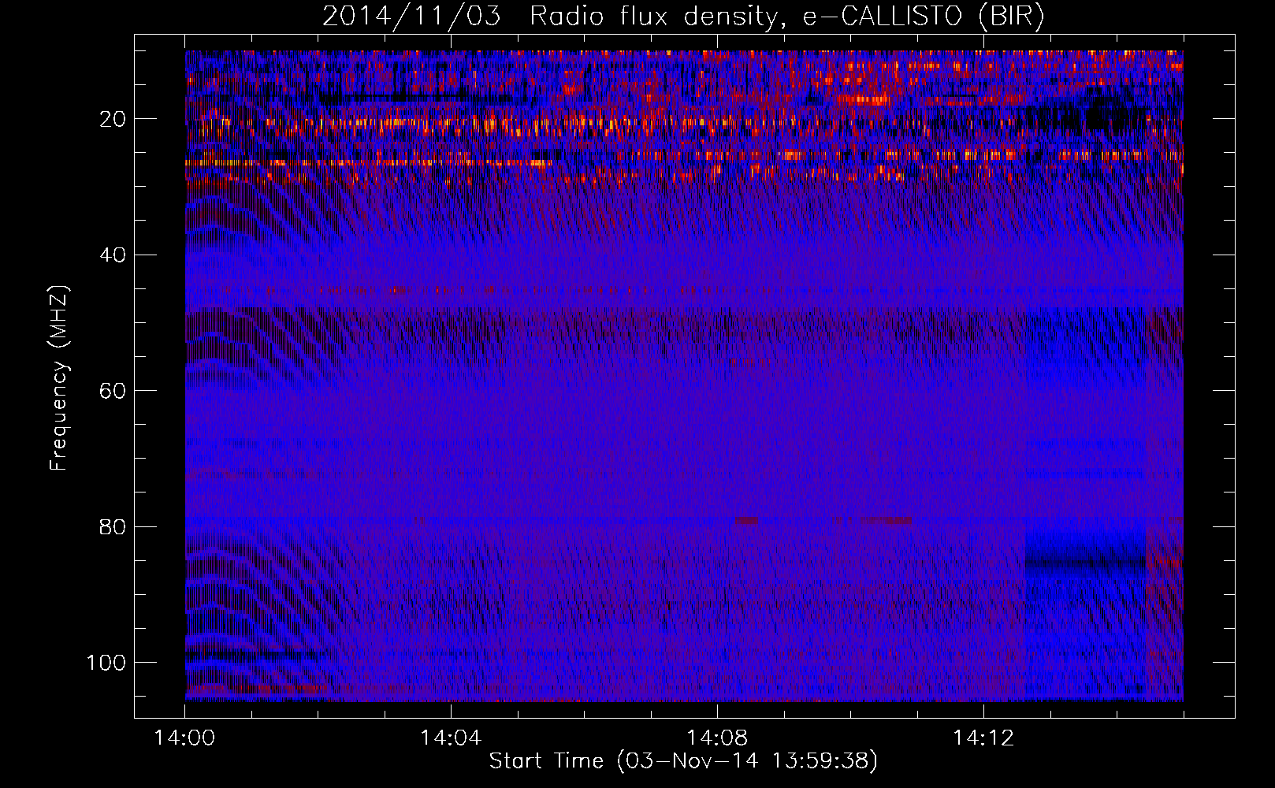Image resolution: width=1275 pixels, height=788 pixels.
Task: Click the frequency tick label "60"
Action: pos(113,391)
